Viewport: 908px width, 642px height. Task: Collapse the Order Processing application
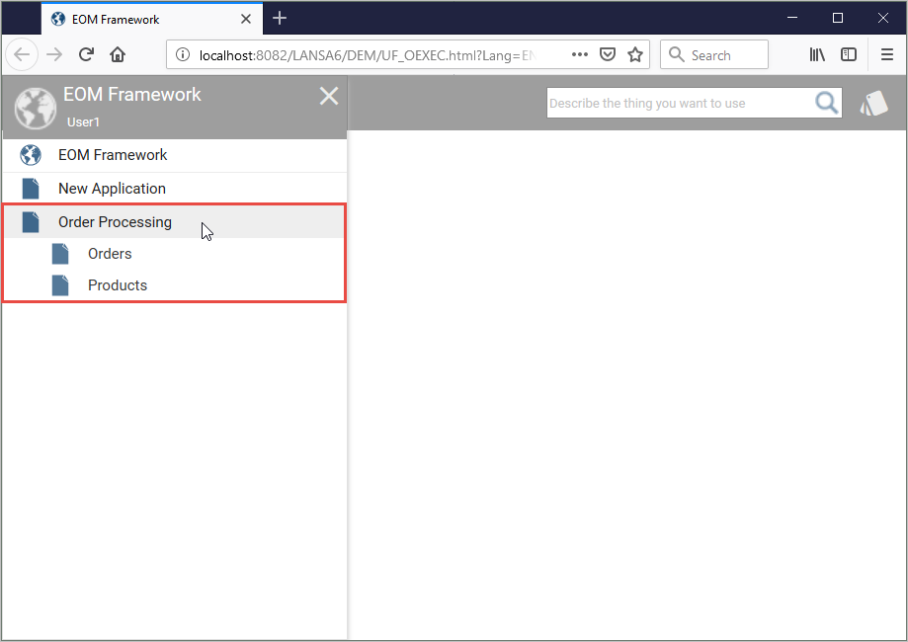tap(175, 222)
